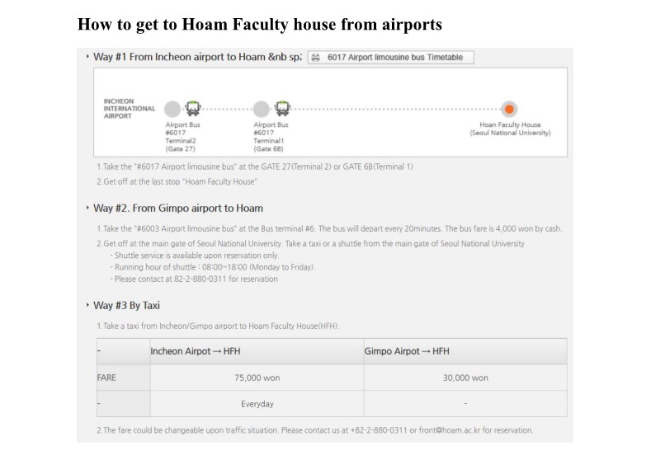Viewport: 651px width, 450px height.
Task: Click the orange Hoam Faculty House marker
Action: point(509,109)
